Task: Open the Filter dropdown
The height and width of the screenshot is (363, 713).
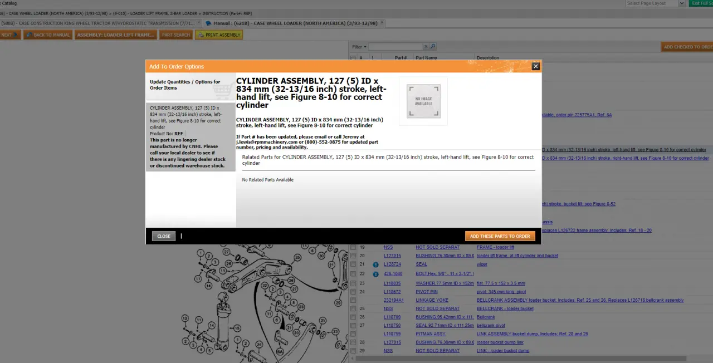Action: click(x=359, y=47)
